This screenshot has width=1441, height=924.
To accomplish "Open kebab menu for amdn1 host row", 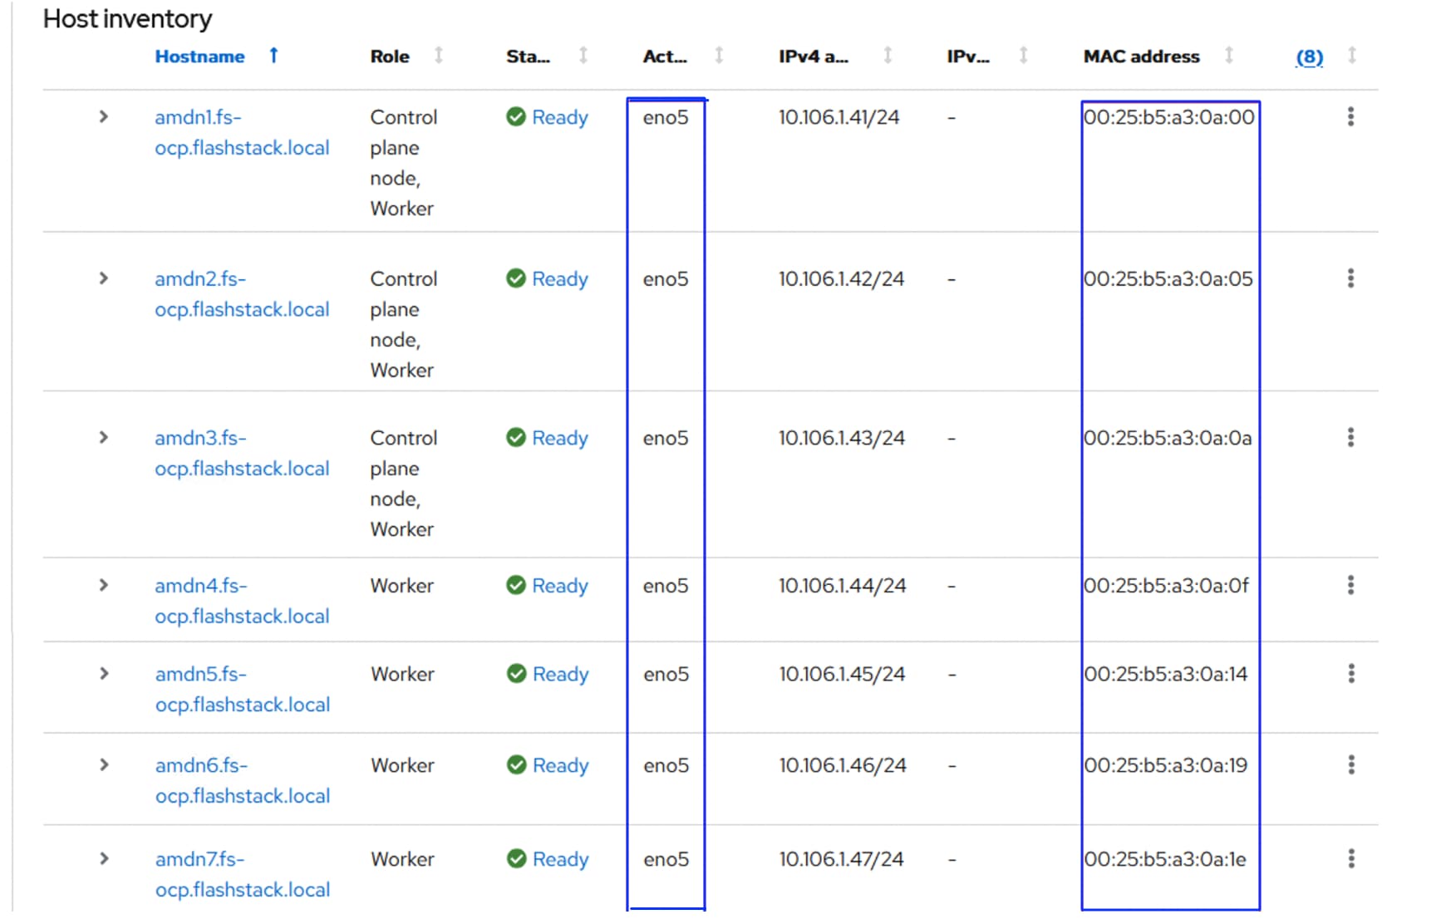I will coord(1350,117).
